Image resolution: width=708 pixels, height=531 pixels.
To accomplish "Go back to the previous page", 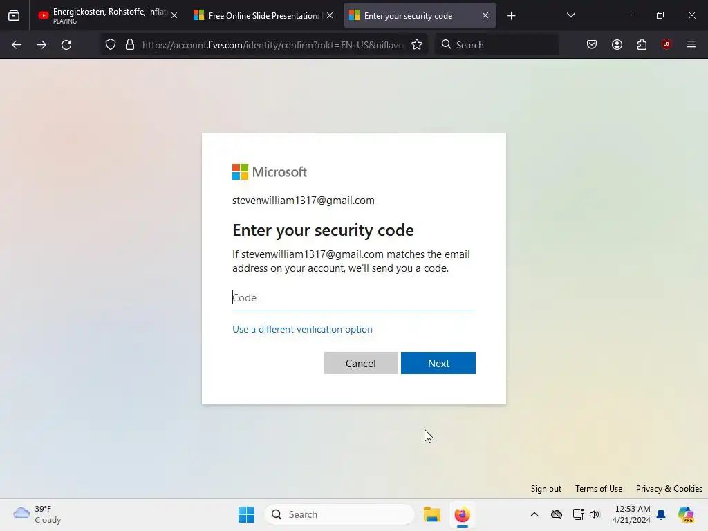I will pyautogui.click(x=17, y=45).
